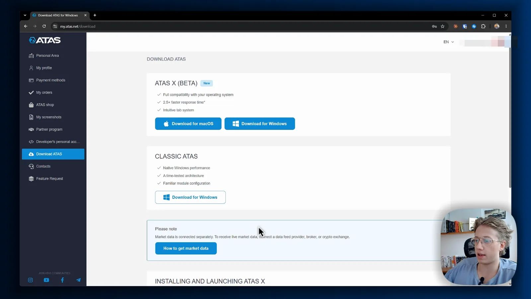
Task: Click ATAS X Download for Windows button
Action: [x=260, y=124]
